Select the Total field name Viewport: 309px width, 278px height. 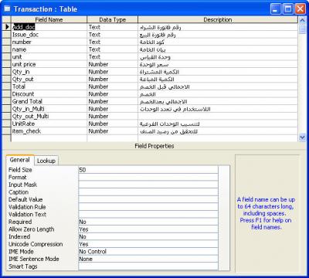tap(49, 86)
